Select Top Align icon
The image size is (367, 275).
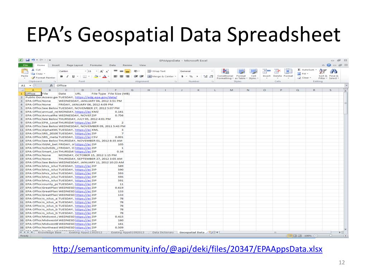116,71
